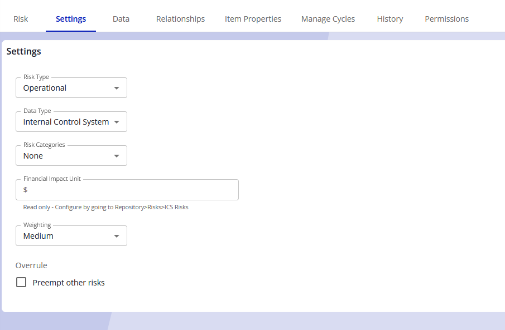The height and width of the screenshot is (330, 505).
Task: Click the 'Preempt other risks' label text
Action: 69,283
